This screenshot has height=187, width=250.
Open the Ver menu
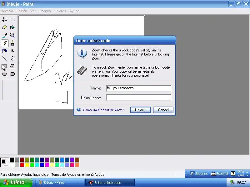click(33, 11)
